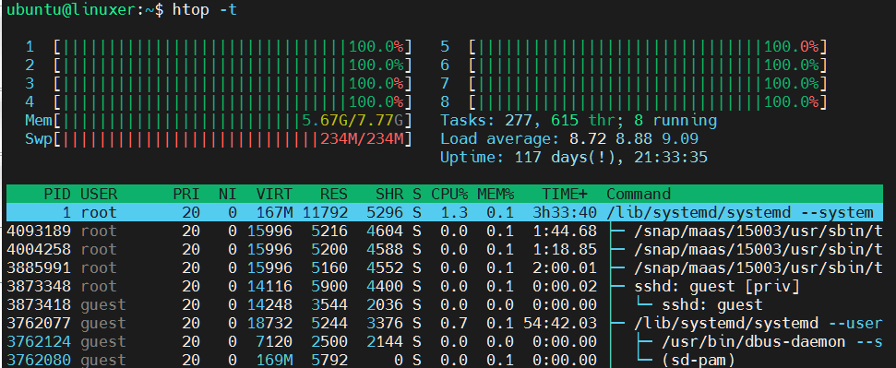Click RES value 5900

pos(329,286)
